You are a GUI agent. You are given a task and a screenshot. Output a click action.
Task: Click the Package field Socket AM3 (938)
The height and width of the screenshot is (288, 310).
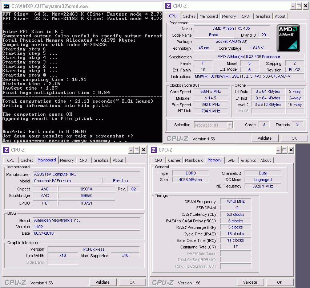pyautogui.click(x=232, y=41)
